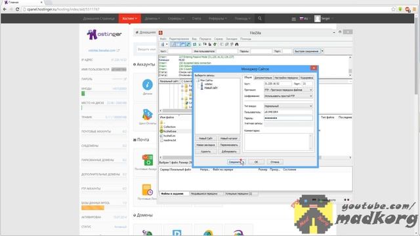Open FileZilla's Вид (View) menu
420x236 pixels.
click(x=194, y=39)
